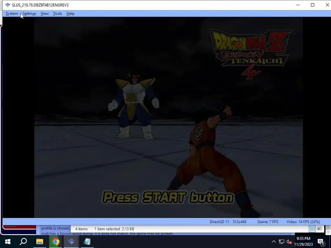Open the Settings menu
This screenshot has width=331, height=248.
click(x=29, y=14)
